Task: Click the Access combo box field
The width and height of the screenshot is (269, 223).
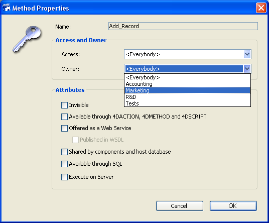Action: [x=188, y=54]
